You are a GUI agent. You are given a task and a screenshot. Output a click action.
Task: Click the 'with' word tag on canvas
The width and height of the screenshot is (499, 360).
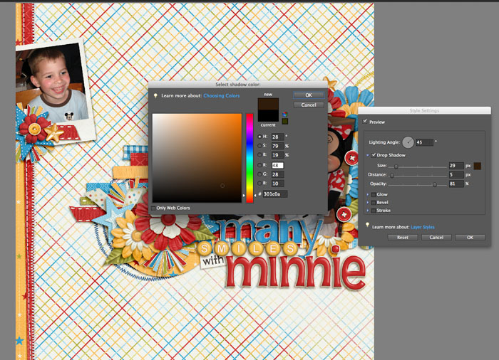213,261
